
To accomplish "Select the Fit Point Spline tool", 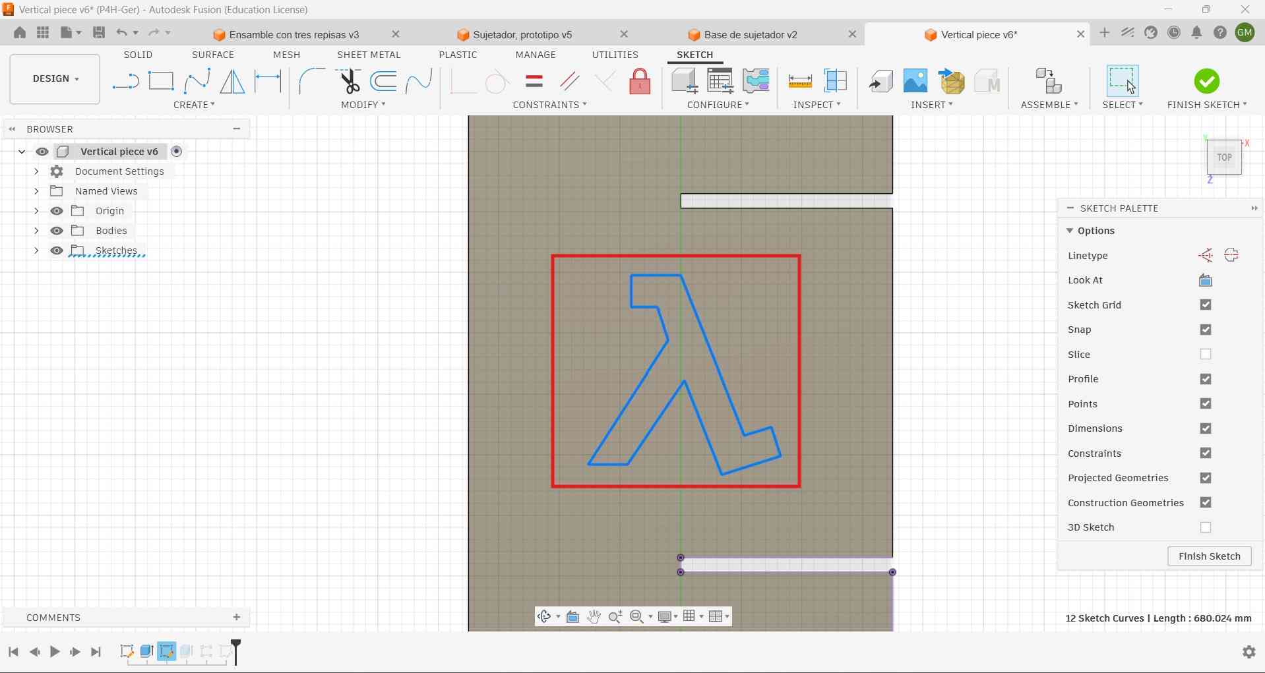I will pyautogui.click(x=197, y=81).
